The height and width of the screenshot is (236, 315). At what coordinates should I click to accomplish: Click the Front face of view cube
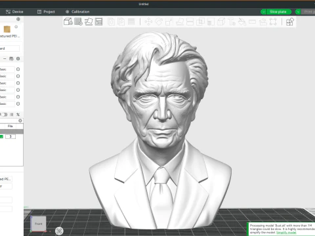tap(39, 224)
